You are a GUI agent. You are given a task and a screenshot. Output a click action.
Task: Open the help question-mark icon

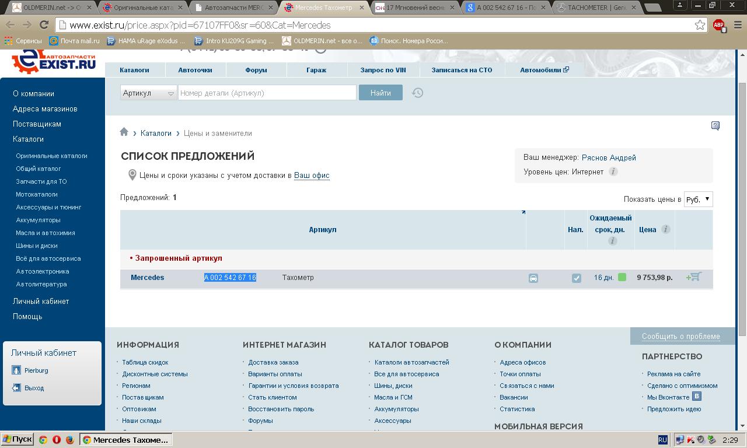click(715, 125)
